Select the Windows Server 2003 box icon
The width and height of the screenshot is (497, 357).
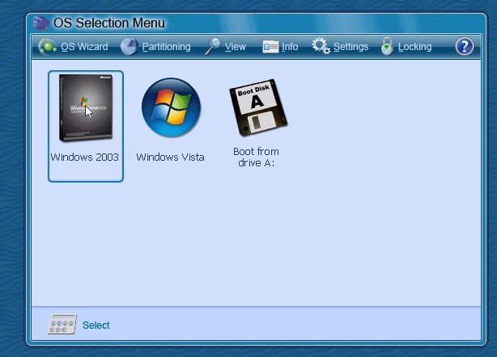86,107
